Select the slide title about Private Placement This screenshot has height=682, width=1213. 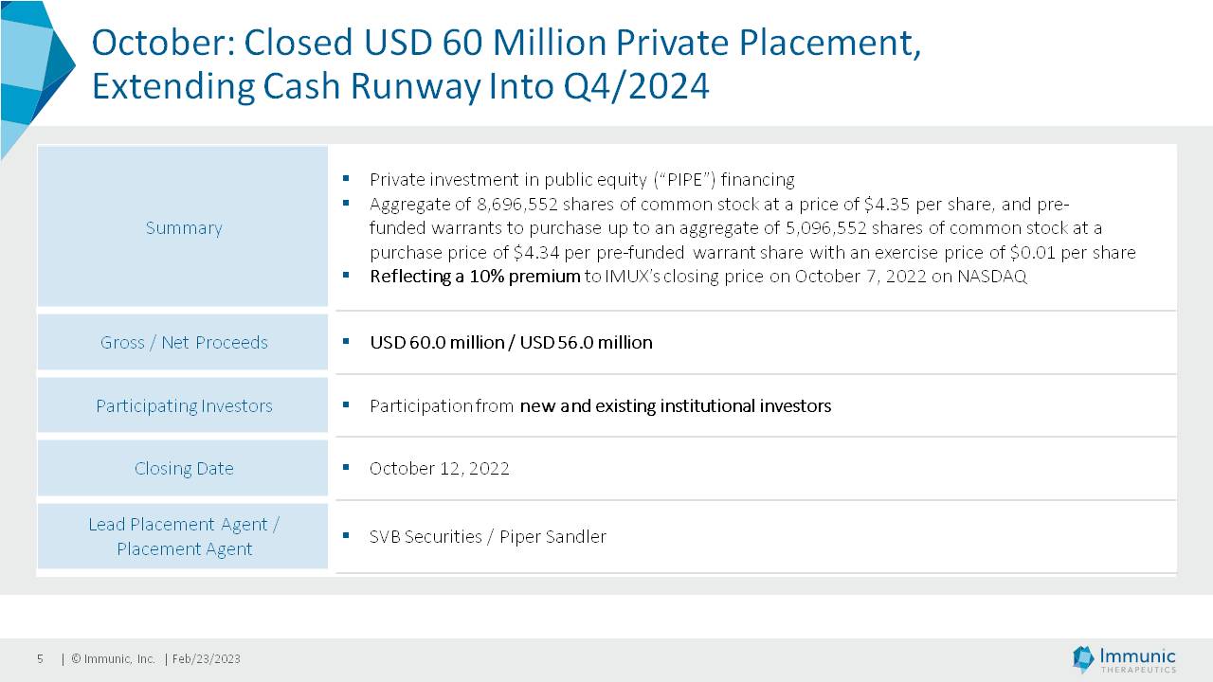pos(505,64)
